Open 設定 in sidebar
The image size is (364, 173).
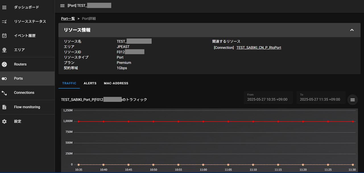pos(18,121)
